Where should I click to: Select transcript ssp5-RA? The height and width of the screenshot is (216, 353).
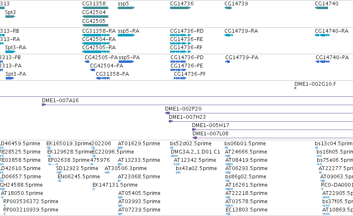pos(129,31)
